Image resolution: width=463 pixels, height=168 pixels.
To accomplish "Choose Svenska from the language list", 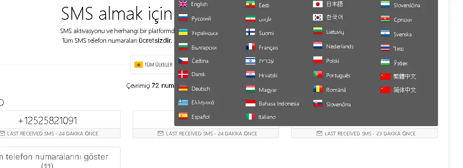I will [x=403, y=34].
